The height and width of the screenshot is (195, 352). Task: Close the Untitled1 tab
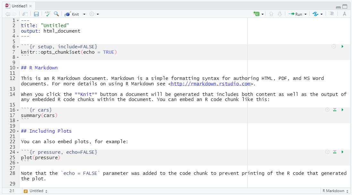[30, 6]
